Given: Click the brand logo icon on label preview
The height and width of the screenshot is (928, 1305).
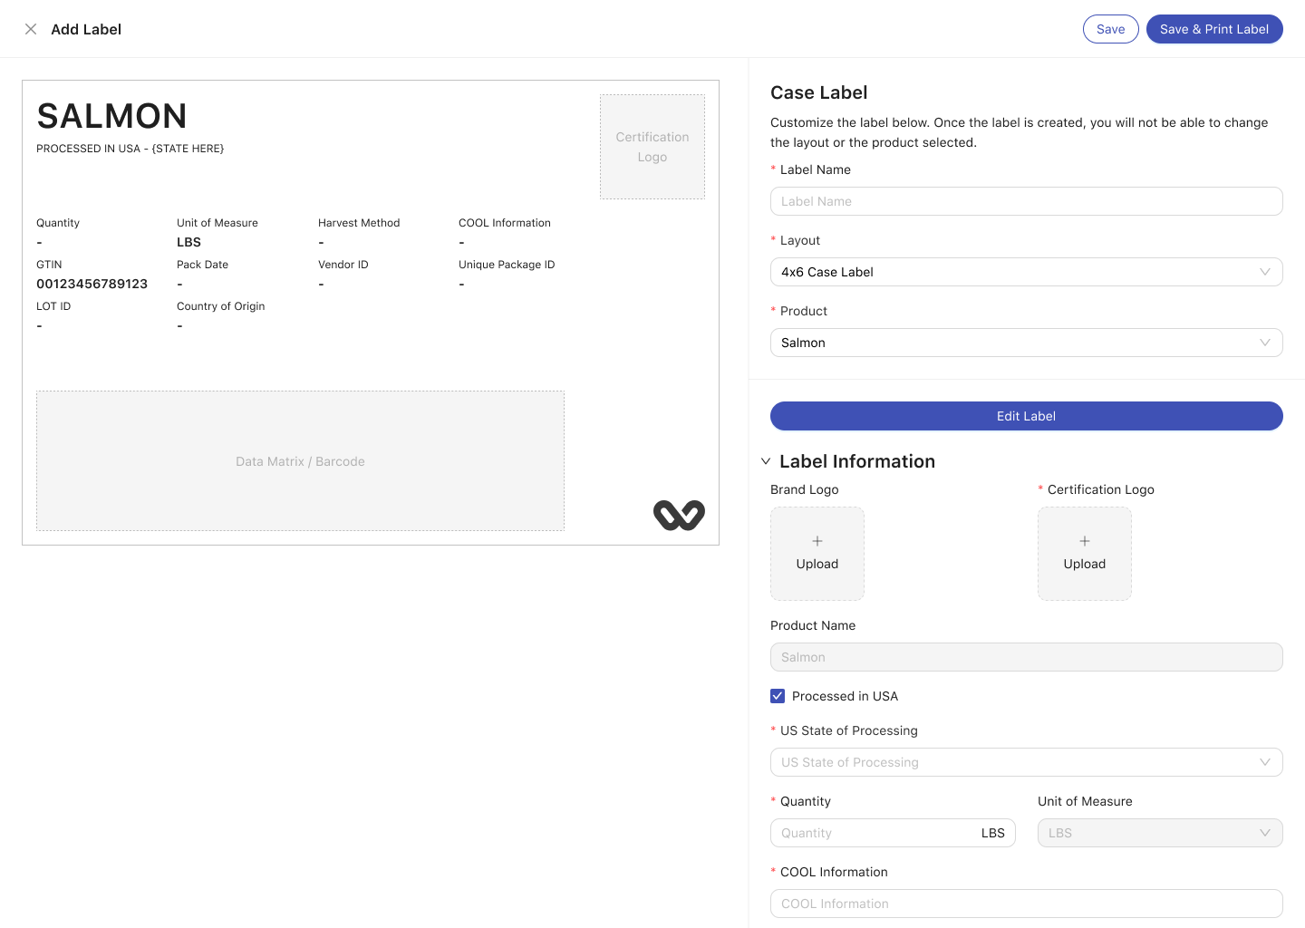Looking at the screenshot, I should click(x=679, y=515).
